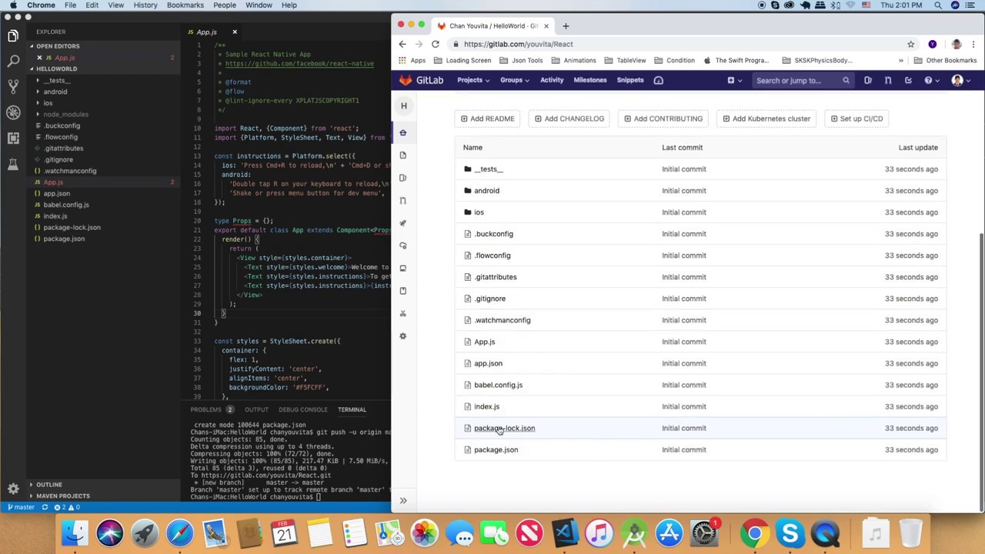Open the GitLab Projects dropdown
The height and width of the screenshot is (554, 985).
pyautogui.click(x=472, y=80)
